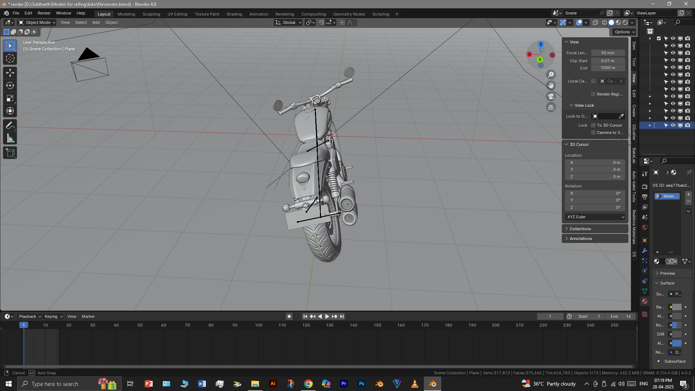This screenshot has height=391, width=695.
Task: Activate the Select Box tool
Action: [10, 46]
